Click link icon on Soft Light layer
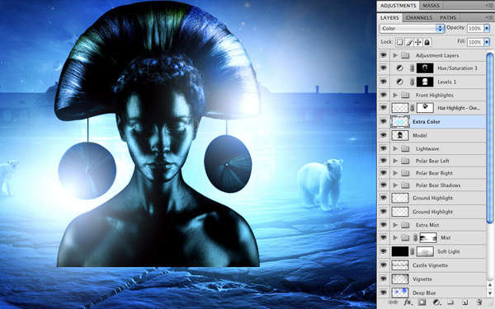 click(412, 251)
